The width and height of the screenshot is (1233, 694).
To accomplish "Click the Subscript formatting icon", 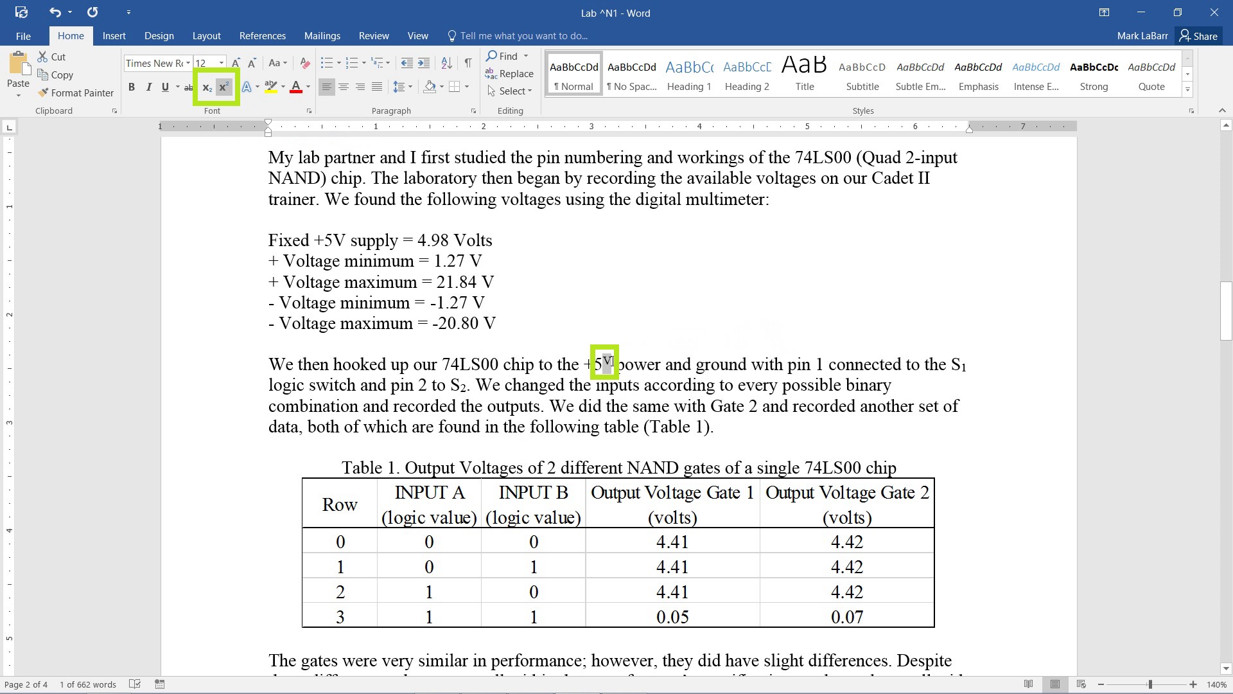I will (207, 87).
